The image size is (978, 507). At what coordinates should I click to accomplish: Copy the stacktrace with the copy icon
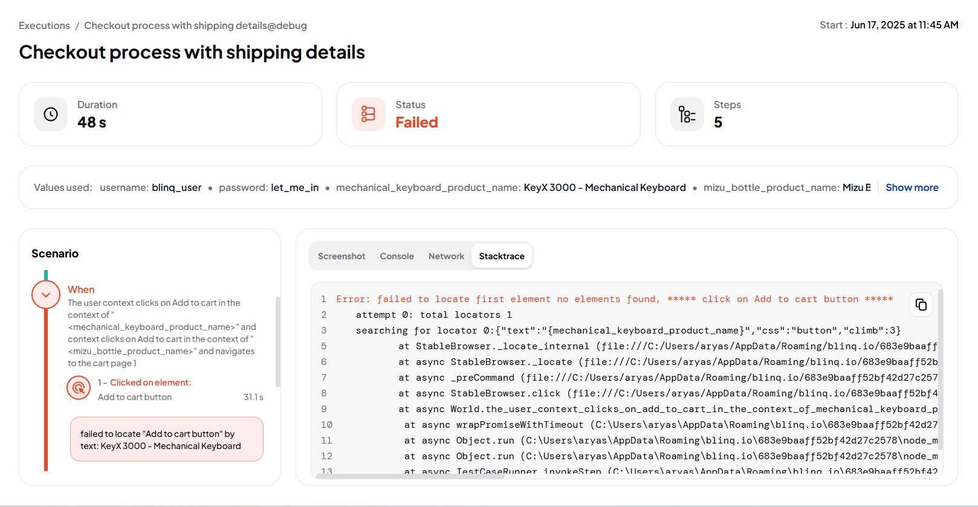pos(921,305)
